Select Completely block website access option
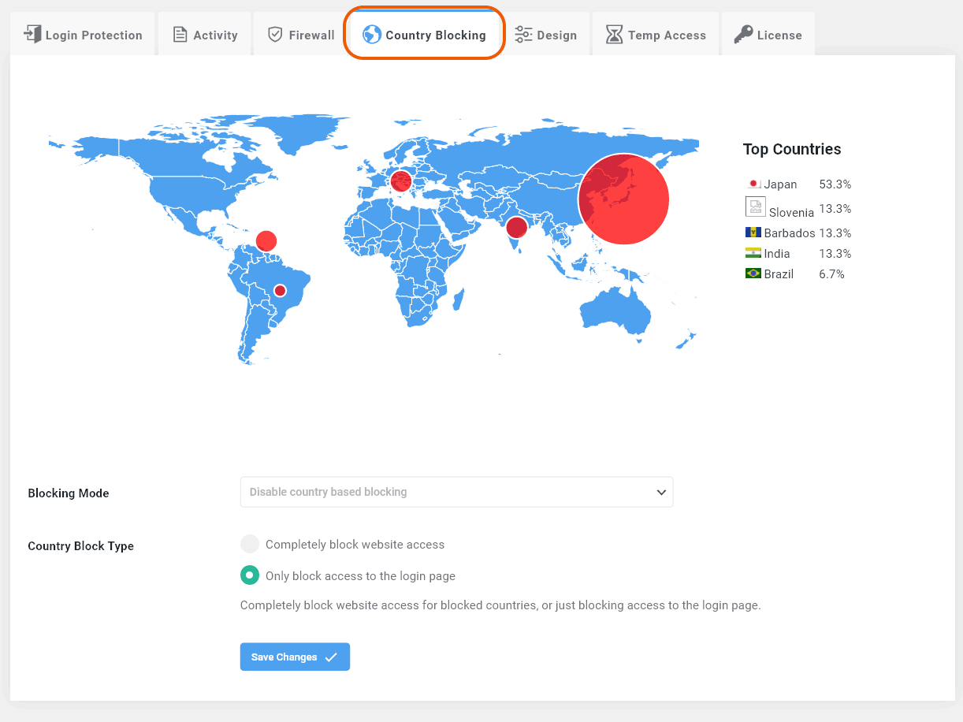 250,545
